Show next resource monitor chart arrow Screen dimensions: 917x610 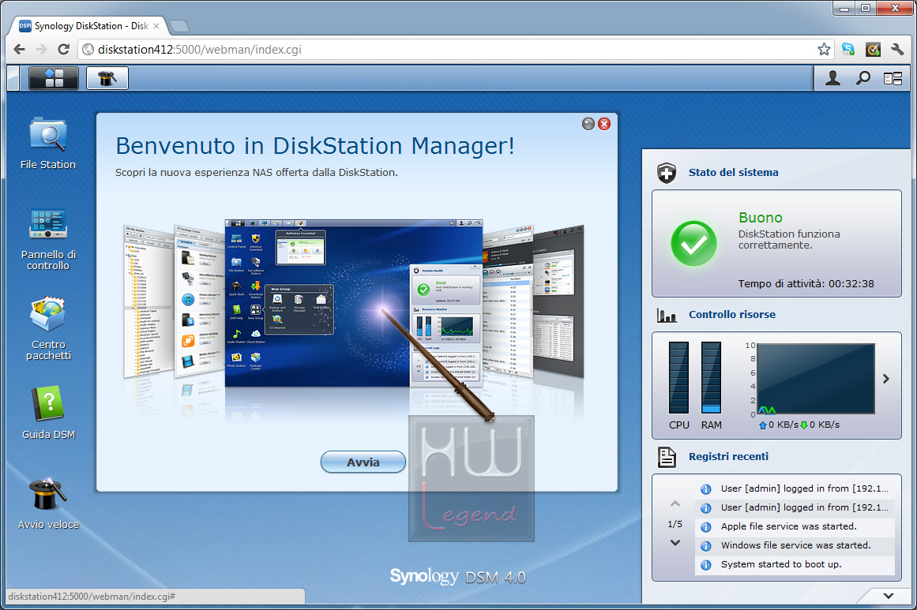(x=886, y=379)
